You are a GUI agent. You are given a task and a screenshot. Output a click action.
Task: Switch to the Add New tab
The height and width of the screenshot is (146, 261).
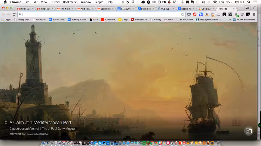[85, 9]
